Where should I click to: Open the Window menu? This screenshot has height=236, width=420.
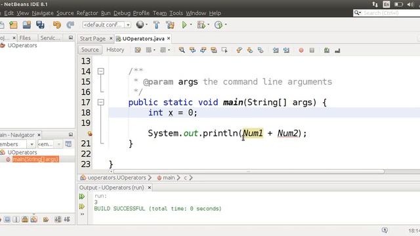pyautogui.click(x=196, y=13)
